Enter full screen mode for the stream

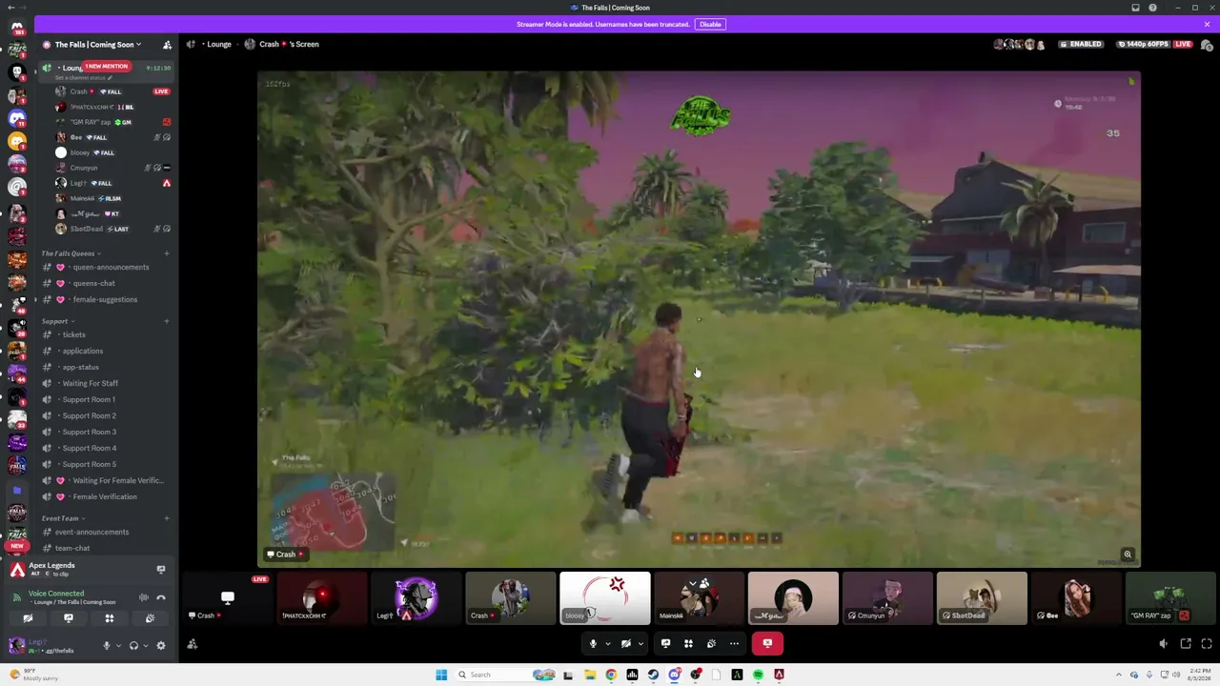tap(1207, 644)
